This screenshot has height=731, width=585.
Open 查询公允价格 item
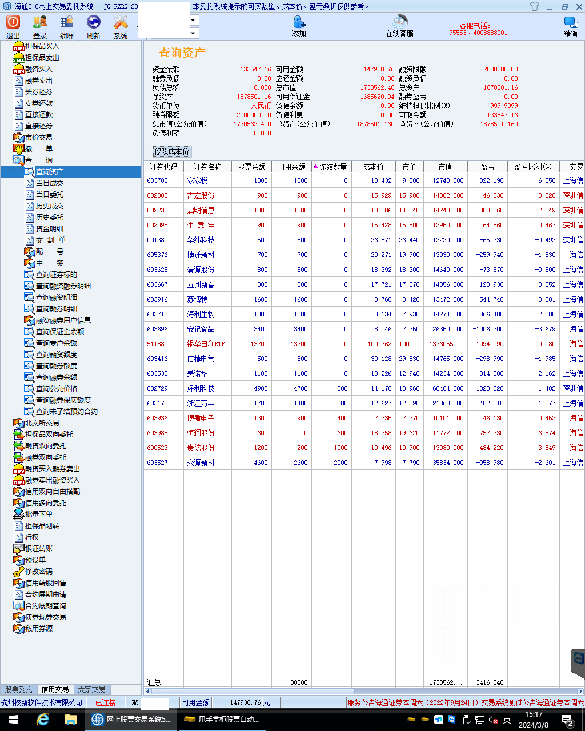click(x=57, y=388)
